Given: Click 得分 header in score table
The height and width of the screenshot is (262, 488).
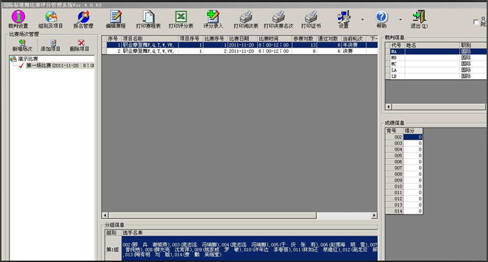Looking at the screenshot, I should click(x=413, y=131).
